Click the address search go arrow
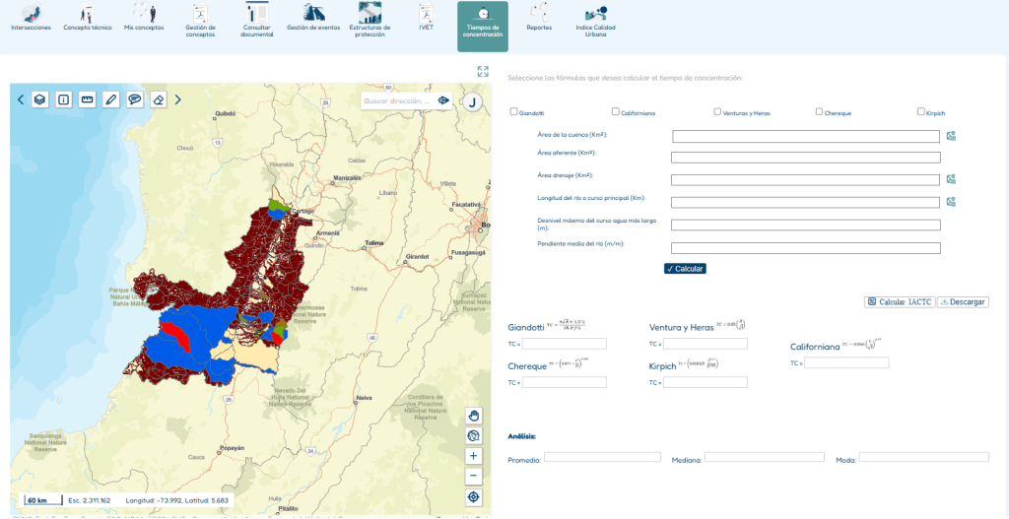This screenshot has height=519, width=1009. (x=442, y=101)
